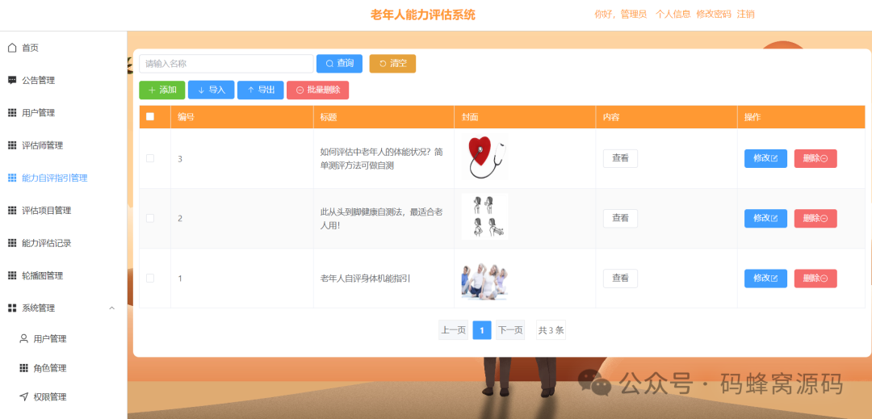Click the person icon in 用户管理 submenu
Image resolution: width=872 pixels, height=419 pixels.
pyautogui.click(x=24, y=338)
